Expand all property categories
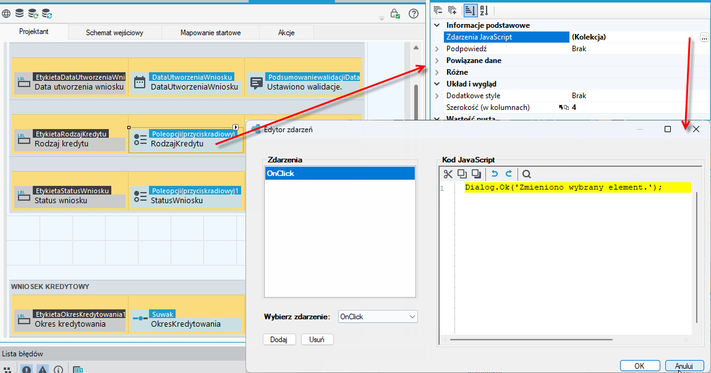711x373 pixels. [x=452, y=10]
